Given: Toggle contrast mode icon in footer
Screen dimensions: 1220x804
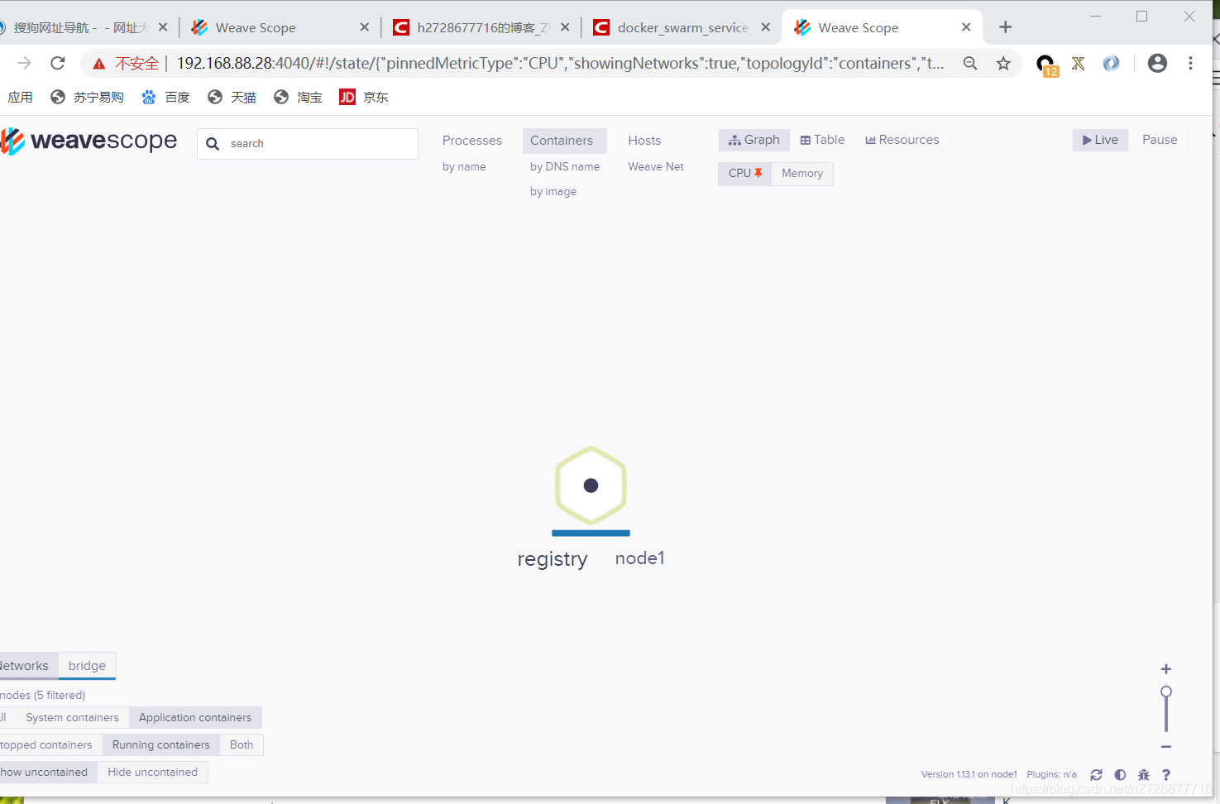Looking at the screenshot, I should pos(1120,775).
